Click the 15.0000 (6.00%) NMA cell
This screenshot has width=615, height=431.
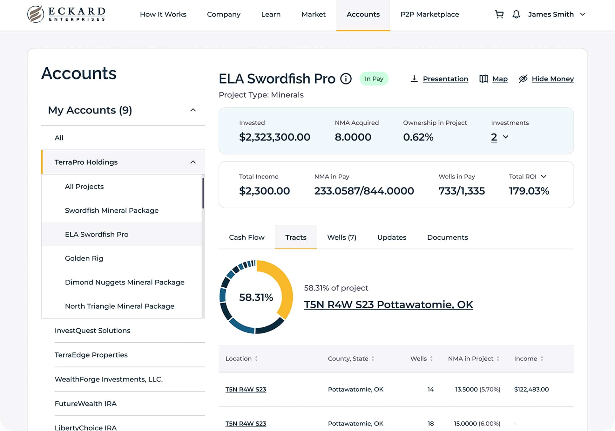[x=477, y=423]
